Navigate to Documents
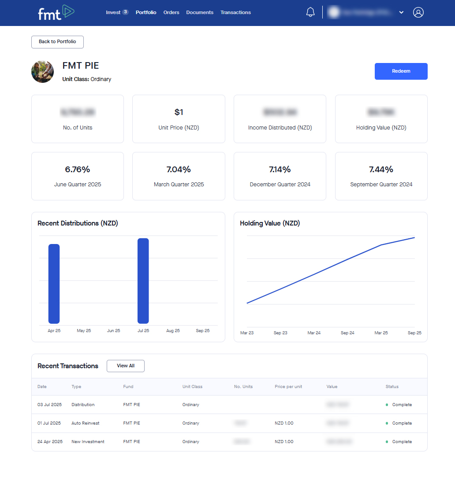Image resolution: width=455 pixels, height=477 pixels. point(200,12)
